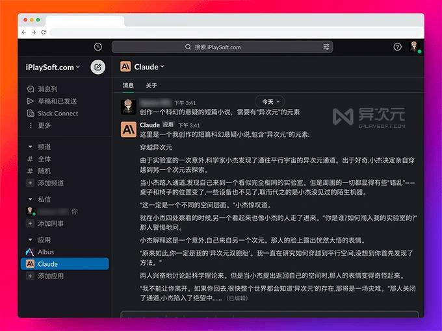The height and width of the screenshot is (331, 442).
Task: Click the plus icon beside 添加频道
Action: click(30, 183)
